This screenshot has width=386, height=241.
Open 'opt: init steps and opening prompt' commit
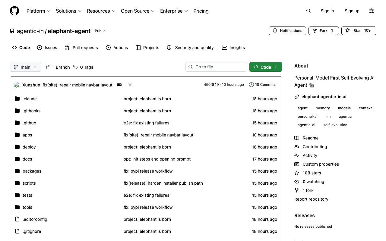coord(157,159)
